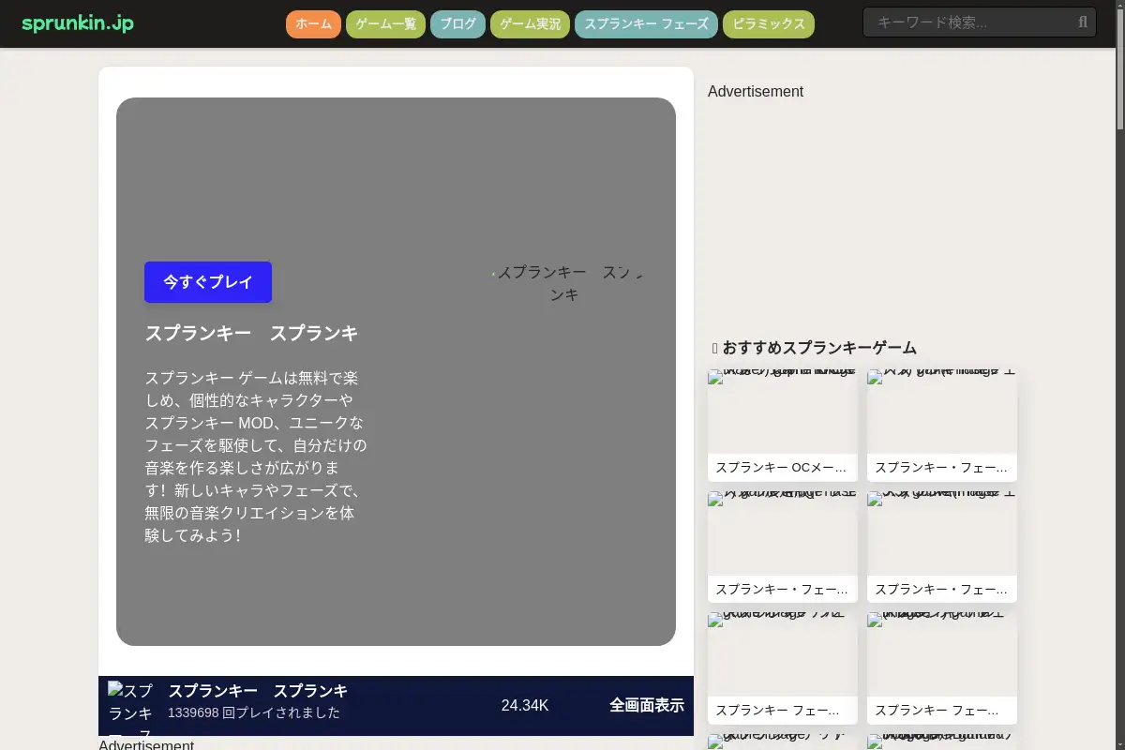Go to the ホーム nav item
The width and height of the screenshot is (1125, 750).
tap(313, 24)
